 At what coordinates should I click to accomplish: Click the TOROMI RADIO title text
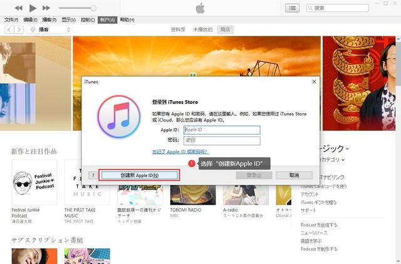[185, 210]
